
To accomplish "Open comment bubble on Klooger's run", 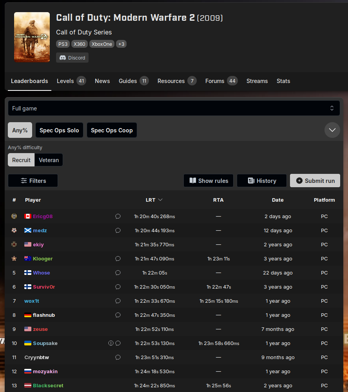I will [x=118, y=258].
